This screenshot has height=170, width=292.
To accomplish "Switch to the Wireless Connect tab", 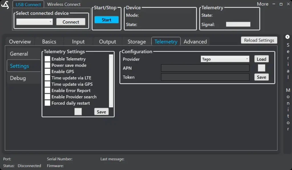I will (x=64, y=4).
